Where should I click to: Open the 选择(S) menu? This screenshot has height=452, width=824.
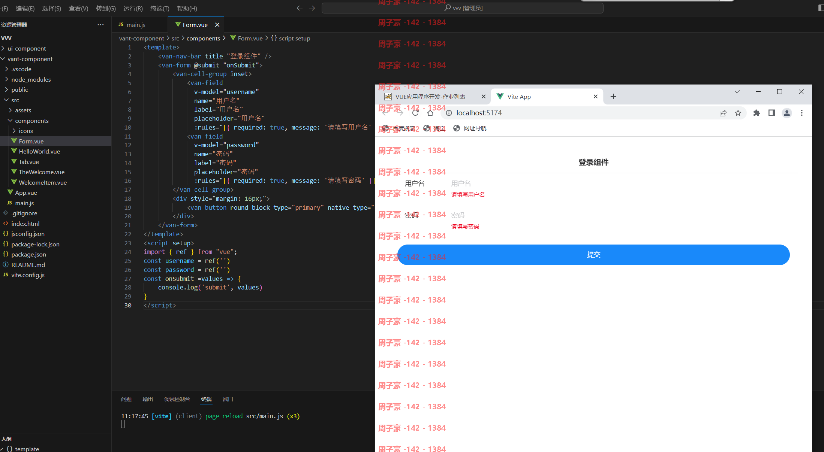point(51,8)
